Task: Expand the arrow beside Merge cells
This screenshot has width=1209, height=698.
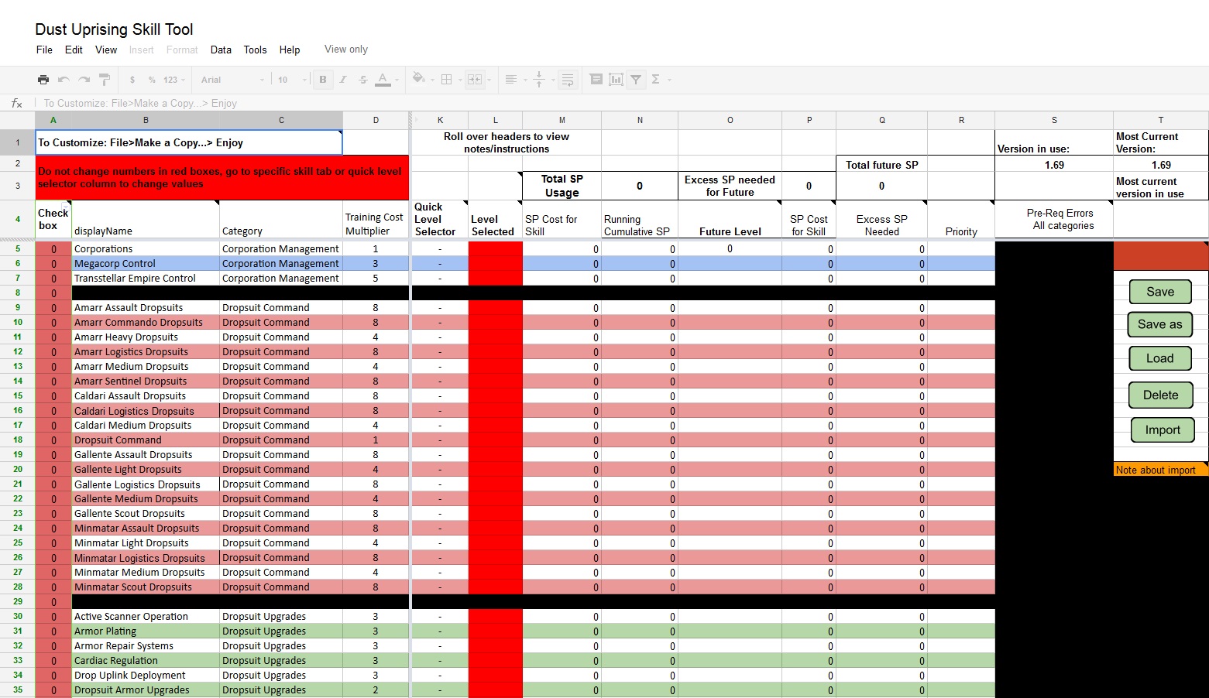Action: coord(489,80)
